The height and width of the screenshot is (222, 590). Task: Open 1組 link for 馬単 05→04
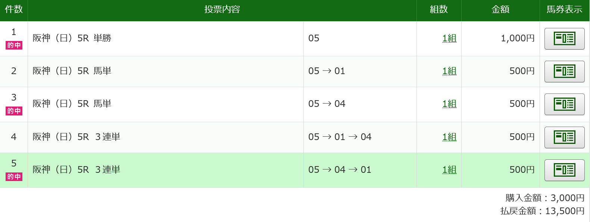pyautogui.click(x=449, y=104)
